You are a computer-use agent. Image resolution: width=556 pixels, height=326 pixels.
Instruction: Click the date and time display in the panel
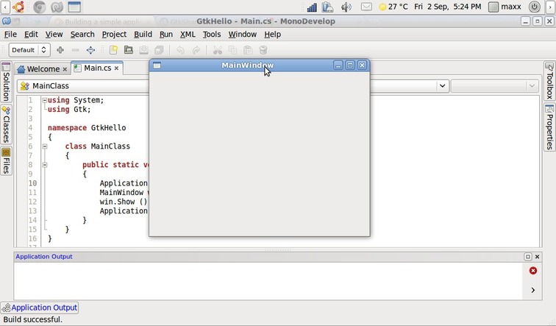(x=447, y=7)
